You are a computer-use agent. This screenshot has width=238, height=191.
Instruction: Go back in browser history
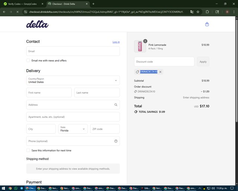4,12
